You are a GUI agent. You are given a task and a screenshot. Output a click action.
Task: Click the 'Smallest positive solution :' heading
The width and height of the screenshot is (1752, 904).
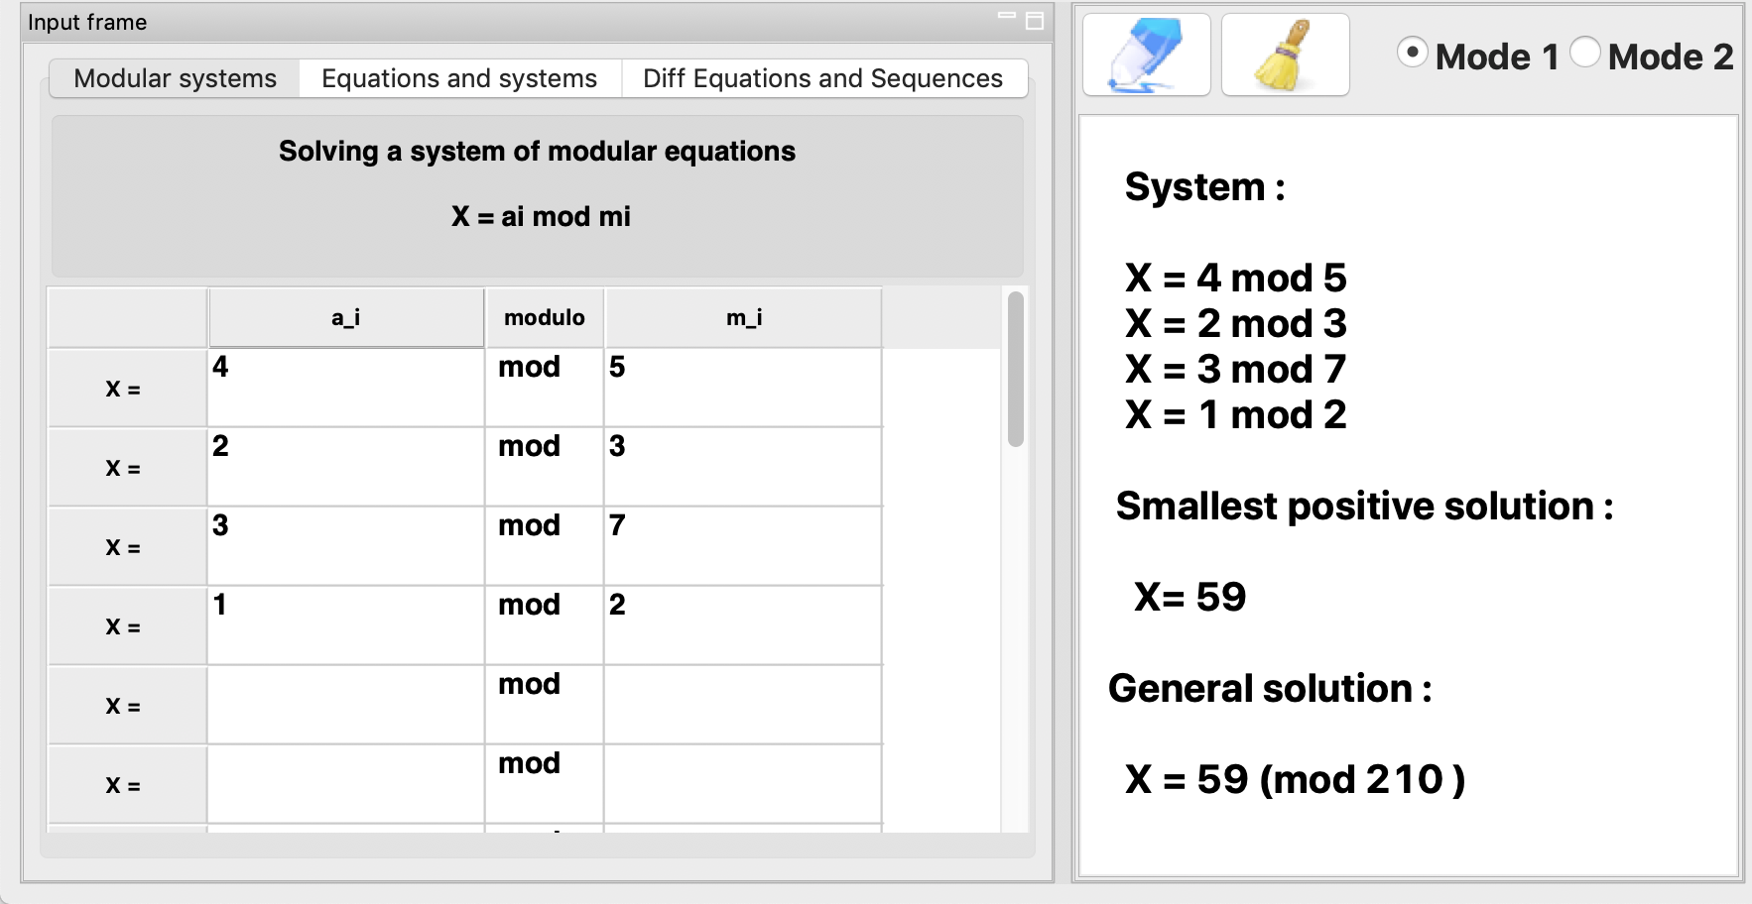pos(1364,506)
